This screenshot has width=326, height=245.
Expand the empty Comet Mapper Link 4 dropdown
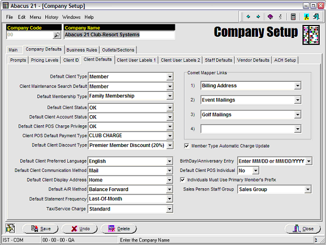pos(298,129)
